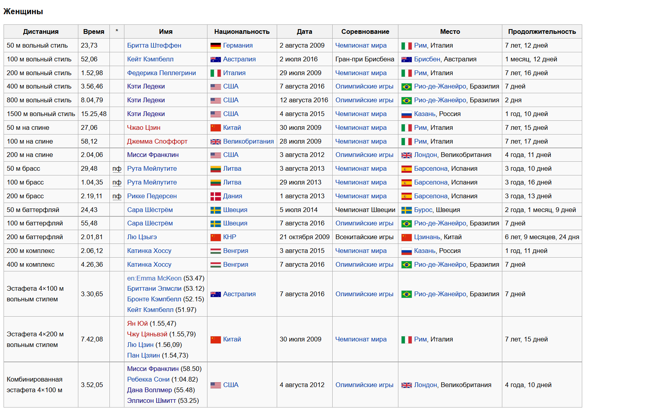Click the Russia flag in 1500 м вольный стиль row
This screenshot has height=415, width=646.
406,114
